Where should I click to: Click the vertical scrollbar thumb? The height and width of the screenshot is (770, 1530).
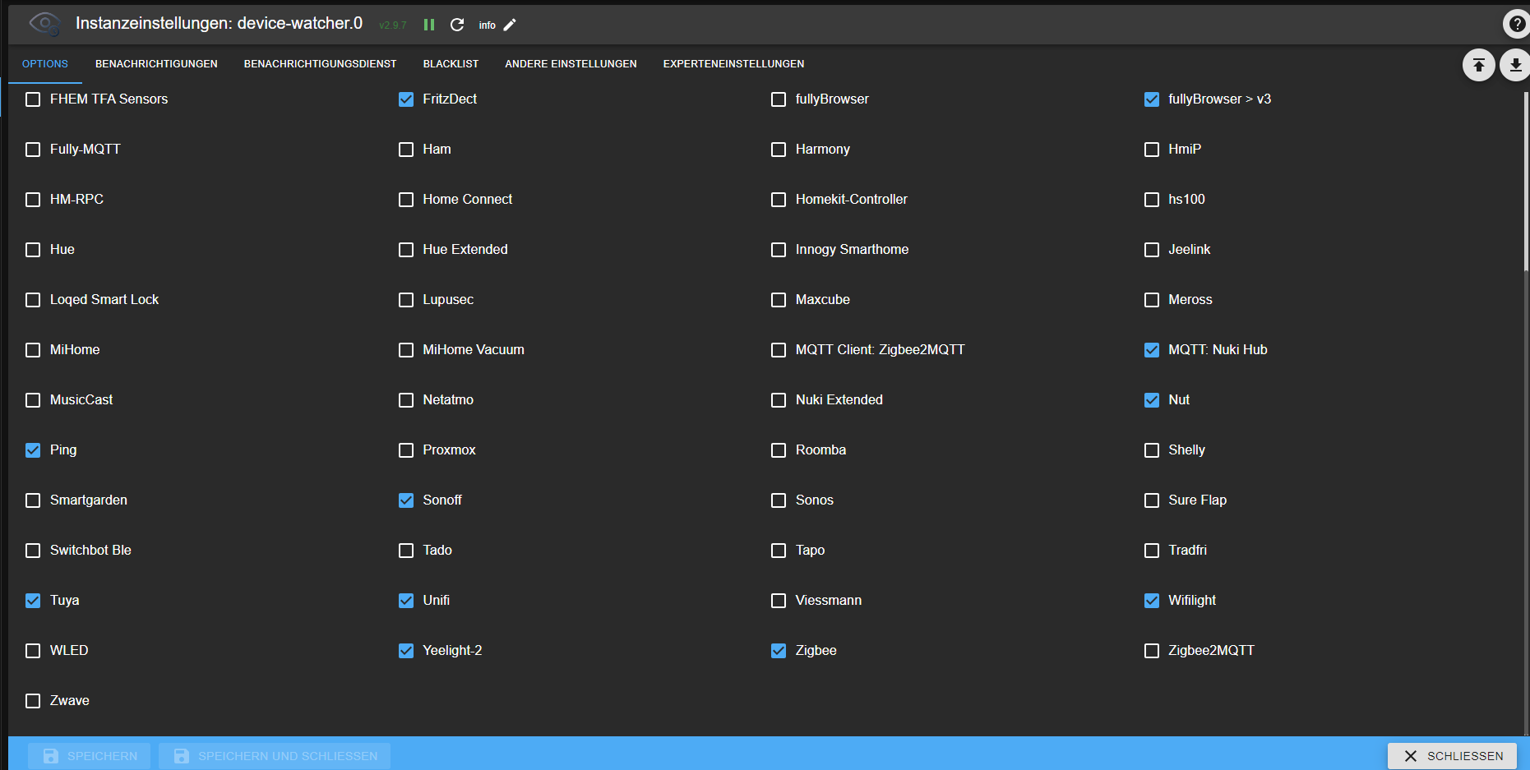(x=1527, y=181)
